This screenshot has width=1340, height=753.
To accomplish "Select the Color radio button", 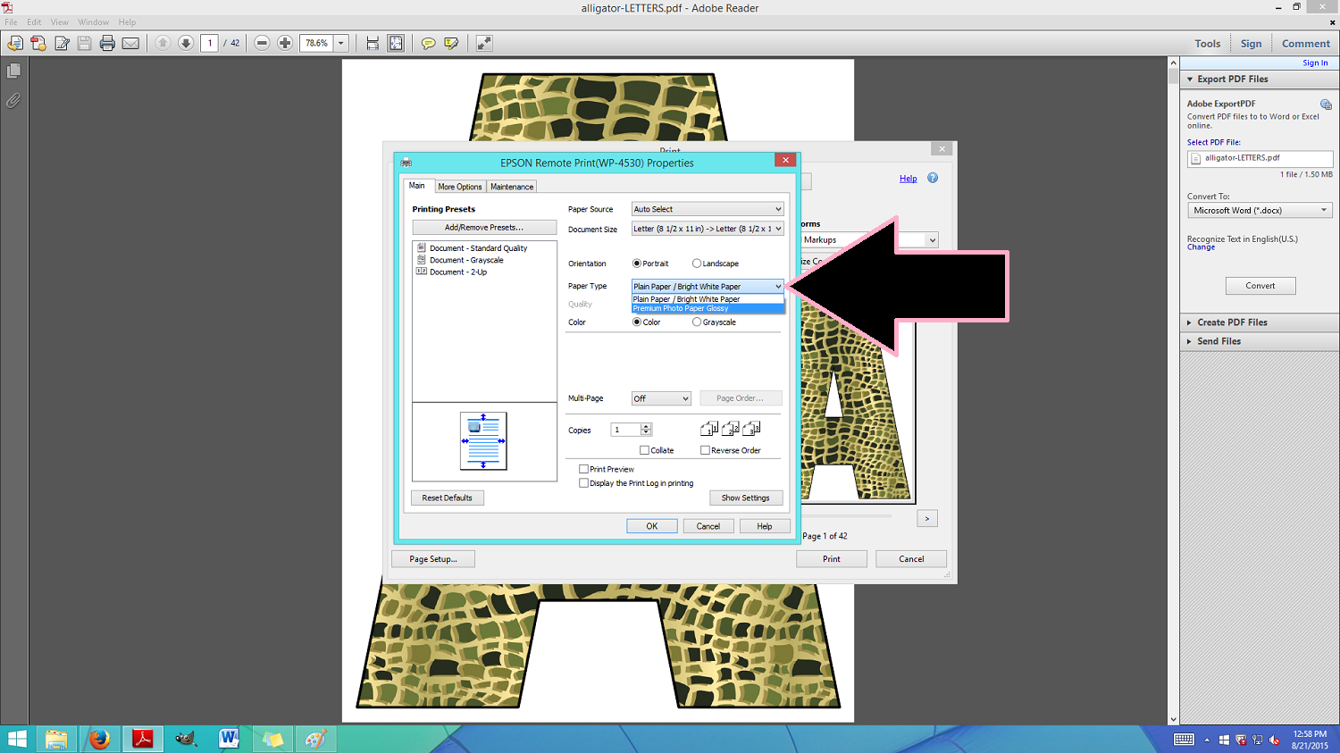I will click(637, 322).
